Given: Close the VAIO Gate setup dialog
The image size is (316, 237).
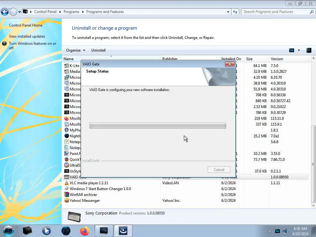Looking at the screenshot, I should (230, 64).
